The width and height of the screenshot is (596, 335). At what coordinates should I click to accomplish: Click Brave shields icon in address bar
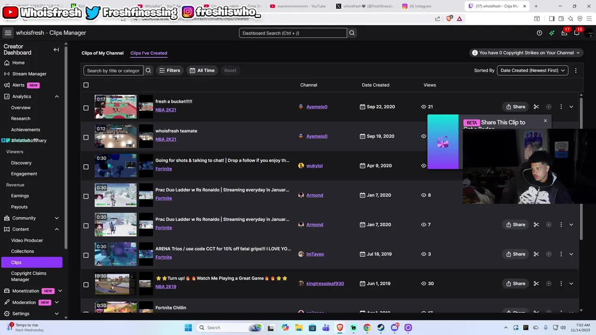click(449, 19)
